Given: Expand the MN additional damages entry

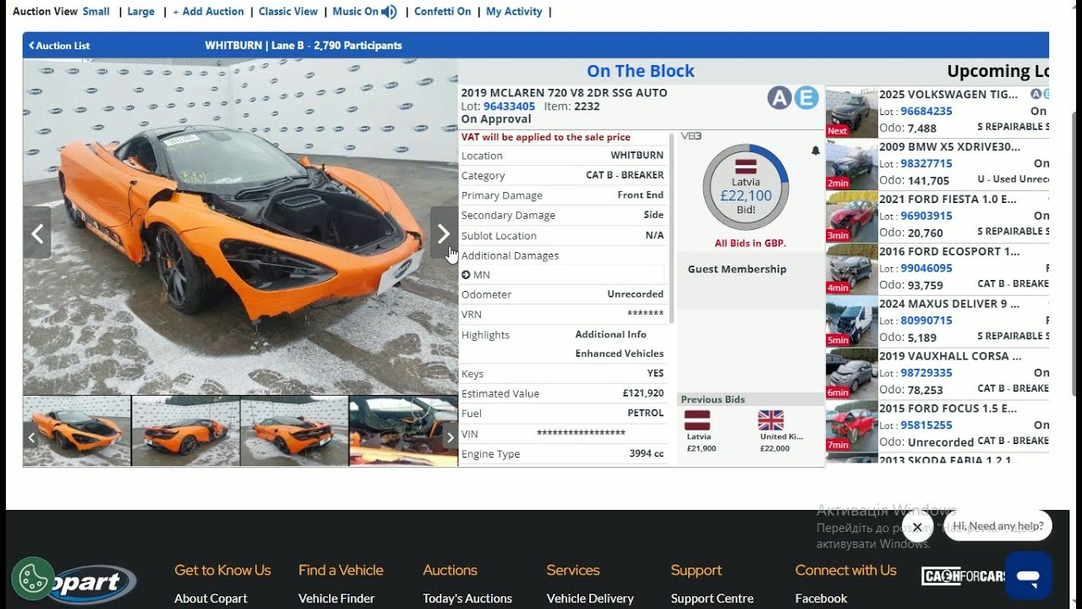Looking at the screenshot, I should click(x=466, y=275).
